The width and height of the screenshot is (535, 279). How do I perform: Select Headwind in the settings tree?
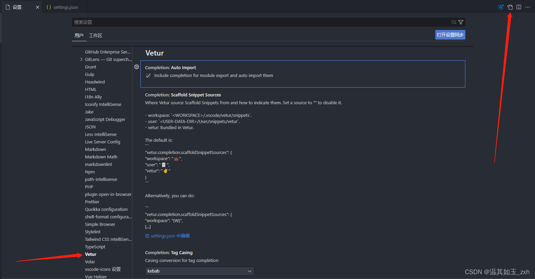[x=95, y=82]
